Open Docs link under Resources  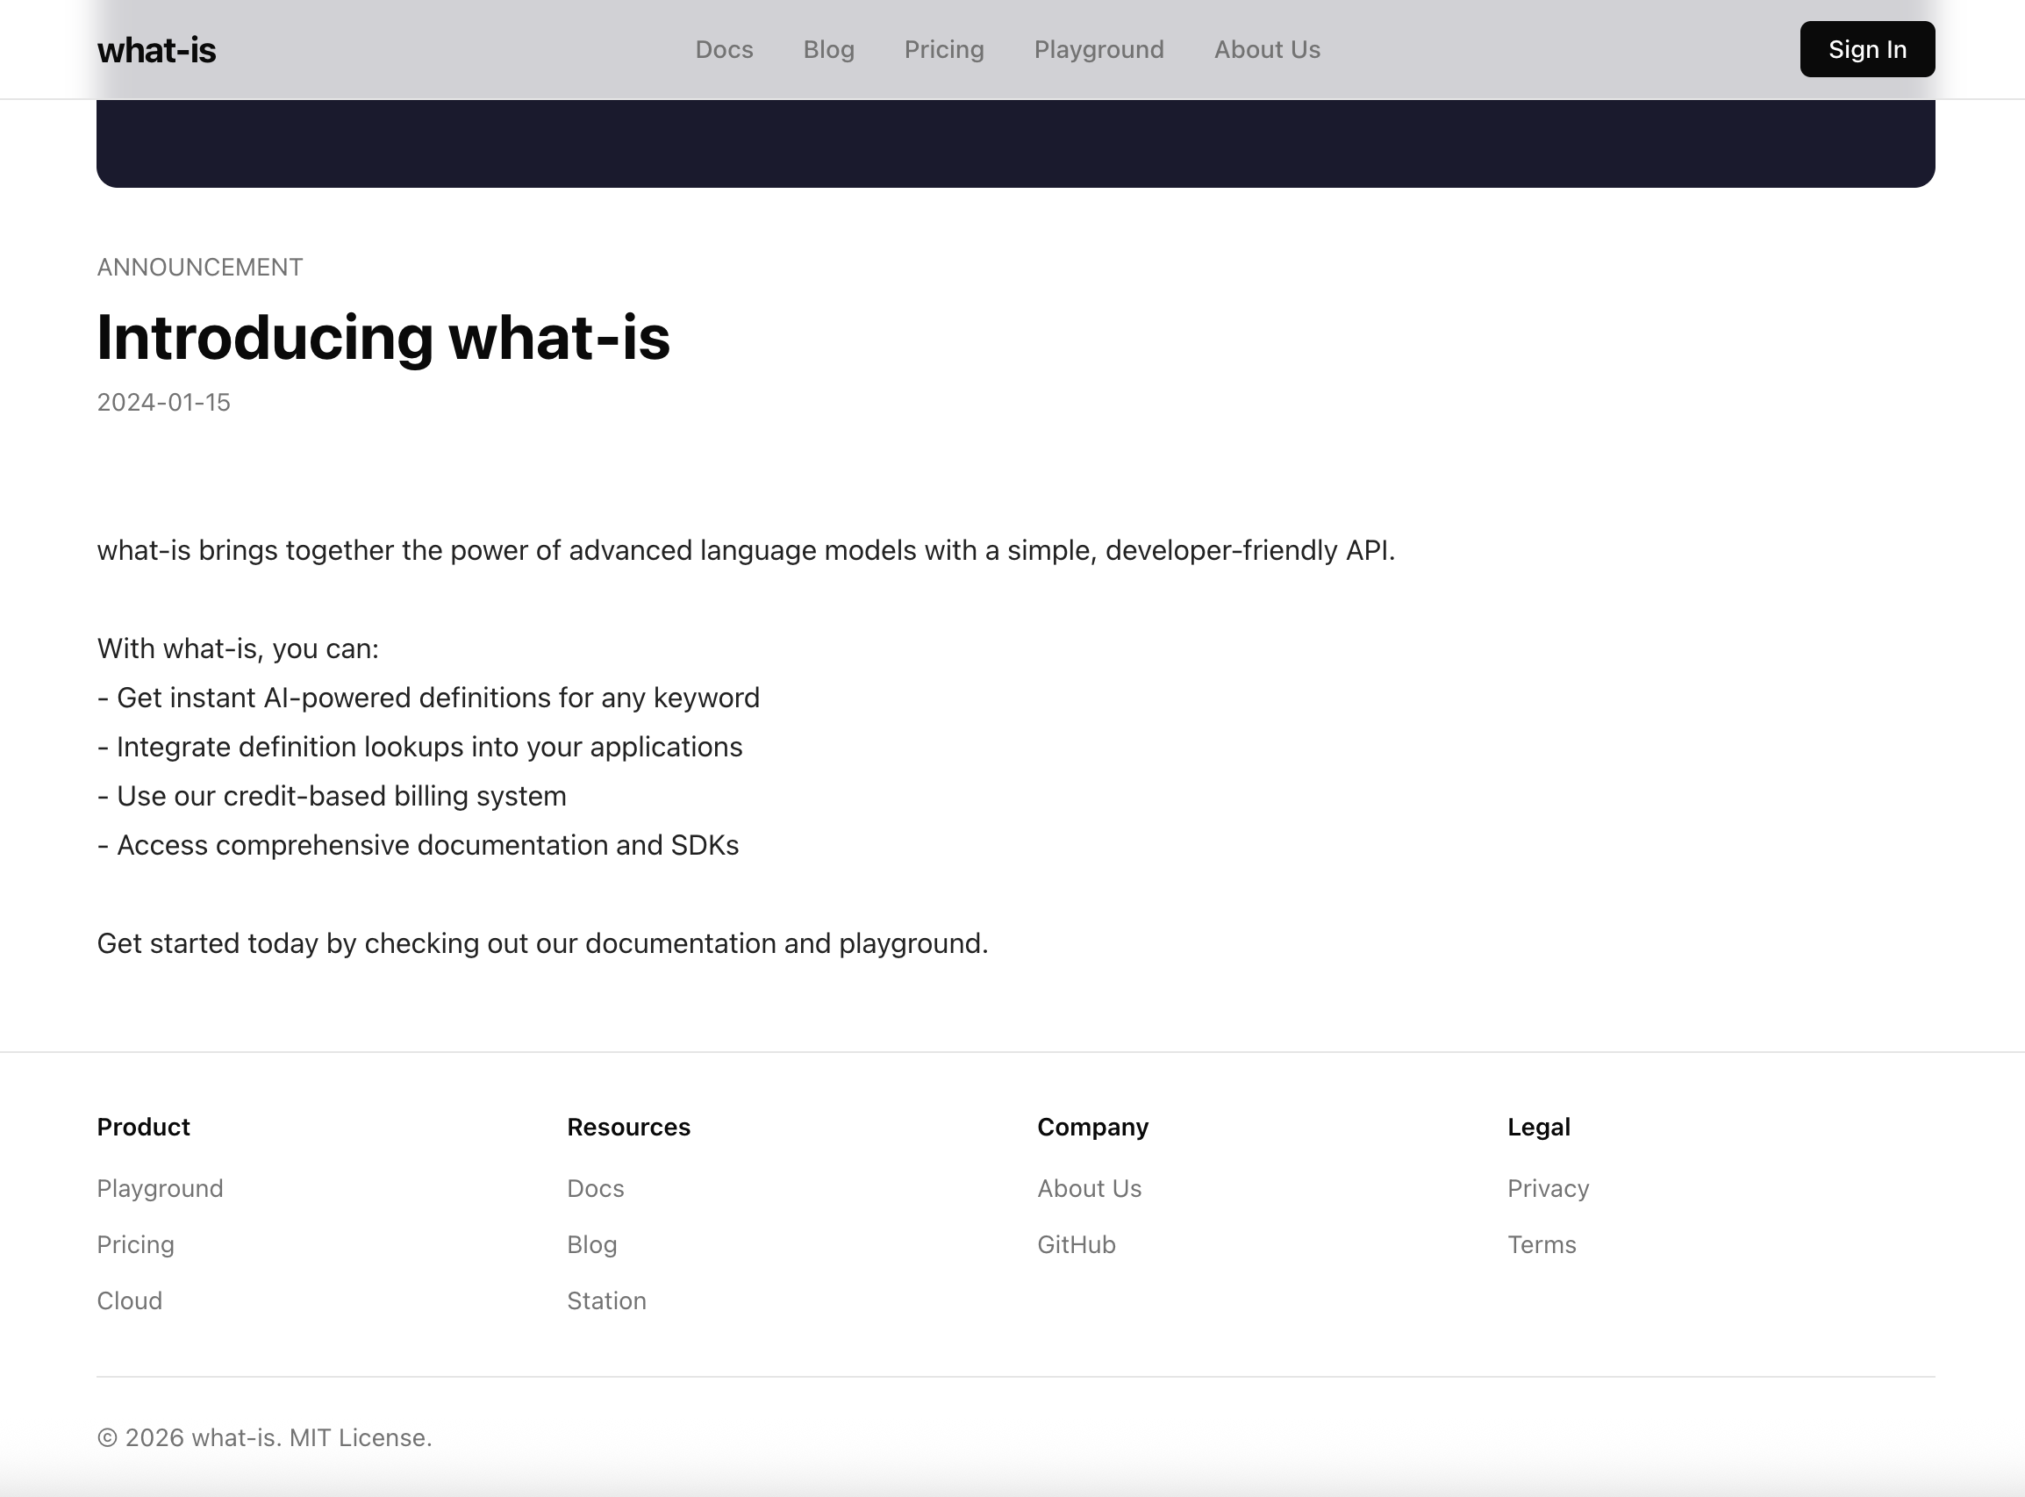[x=595, y=1188]
